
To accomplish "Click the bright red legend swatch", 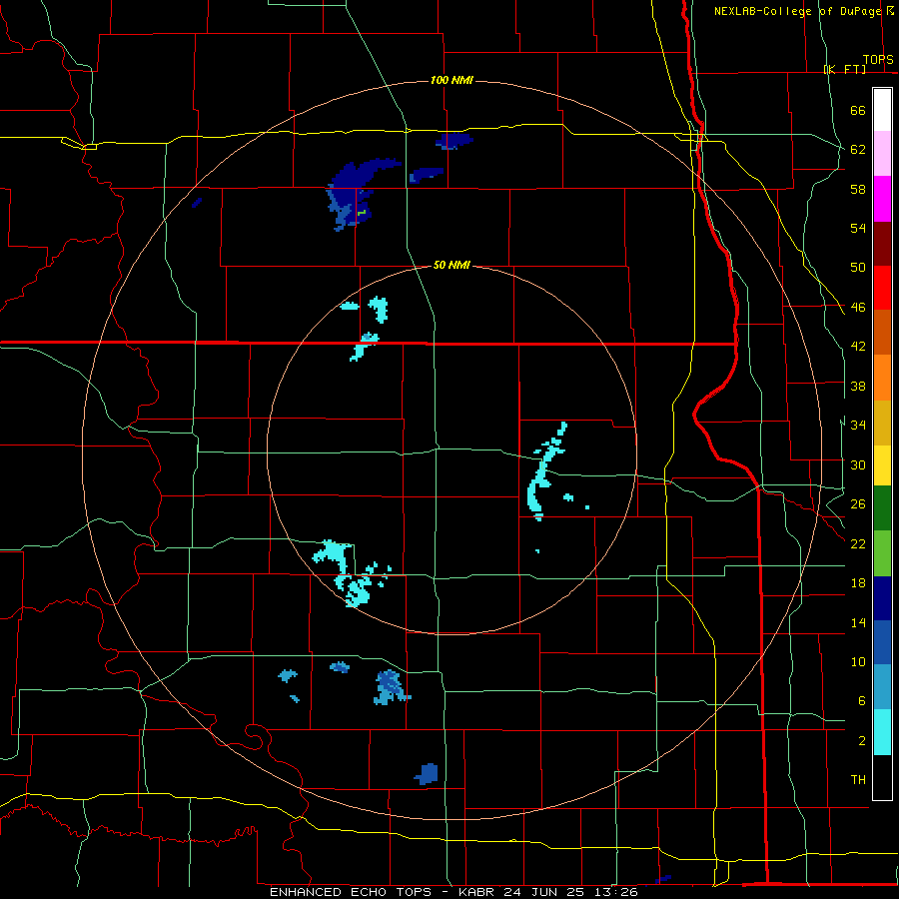I will pyautogui.click(x=882, y=288).
